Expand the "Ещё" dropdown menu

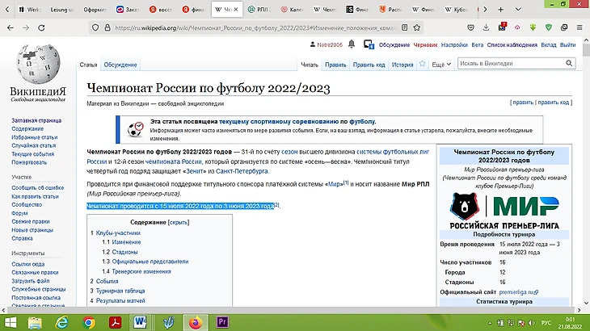pos(440,64)
